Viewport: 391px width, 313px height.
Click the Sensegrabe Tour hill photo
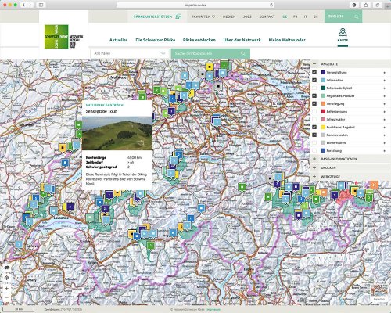tap(117, 133)
